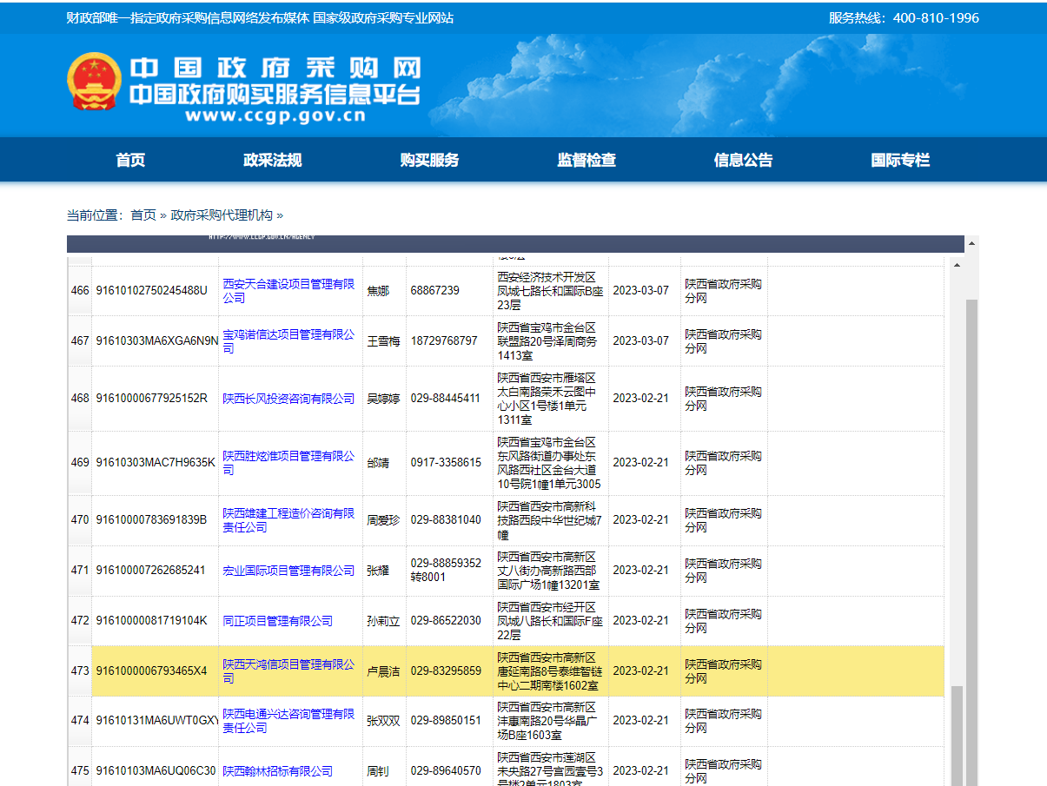Open 陕西电通兴达咨询管理有限责任公司 link
Screen dimensions: 1047x786
(x=290, y=722)
